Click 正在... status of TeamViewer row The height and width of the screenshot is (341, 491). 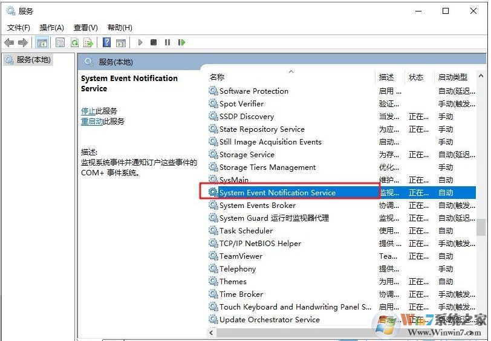[x=418, y=256]
